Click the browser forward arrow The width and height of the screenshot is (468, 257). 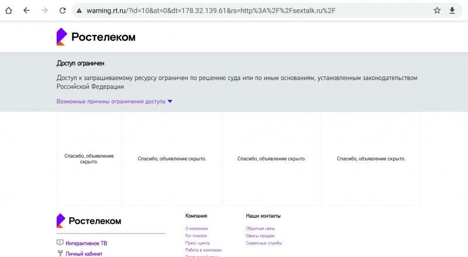44,11
